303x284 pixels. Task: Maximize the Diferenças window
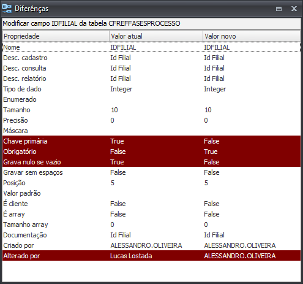279,9
